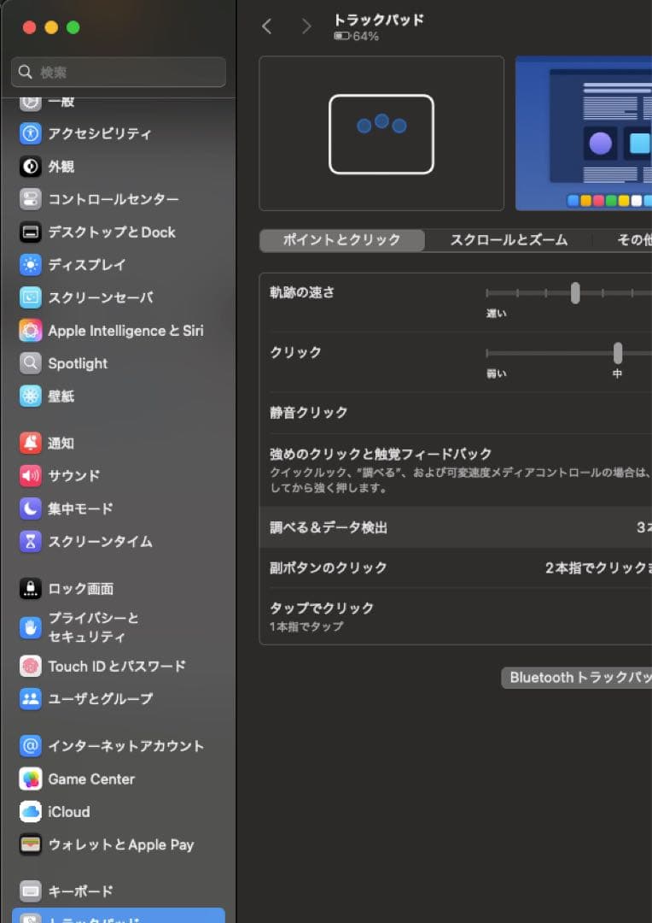
Task: Click the Touch IDとパスワード fingerprint icon
Action: (30, 667)
